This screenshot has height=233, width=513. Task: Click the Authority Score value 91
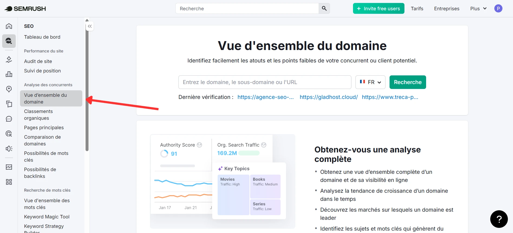tap(174, 154)
